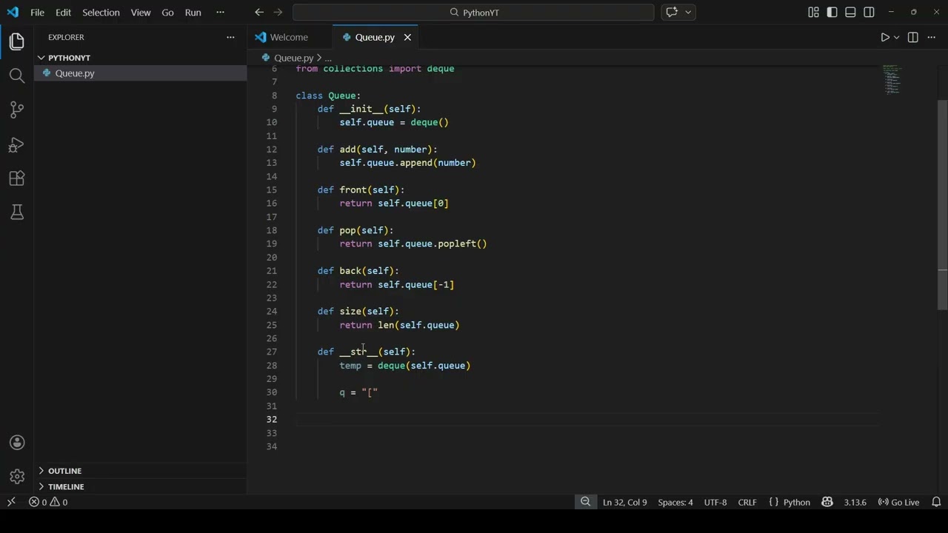
Task: Run Python file with play button
Action: (884, 37)
